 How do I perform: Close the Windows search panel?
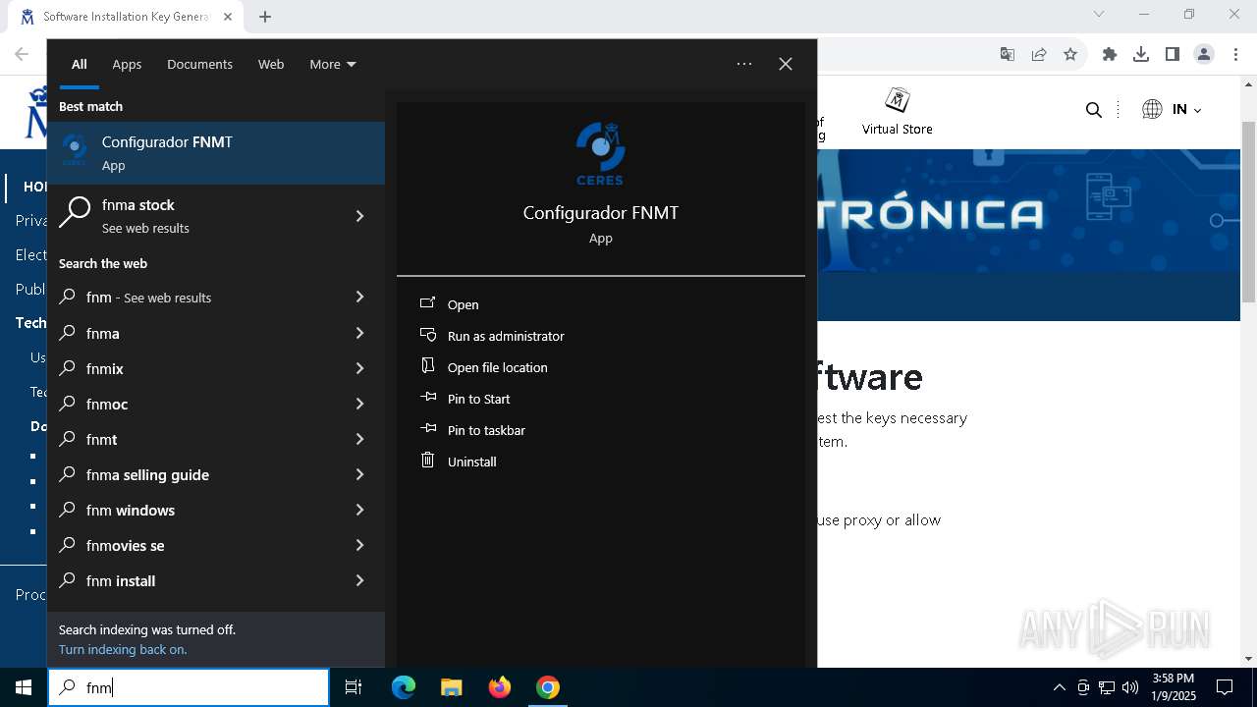click(786, 64)
